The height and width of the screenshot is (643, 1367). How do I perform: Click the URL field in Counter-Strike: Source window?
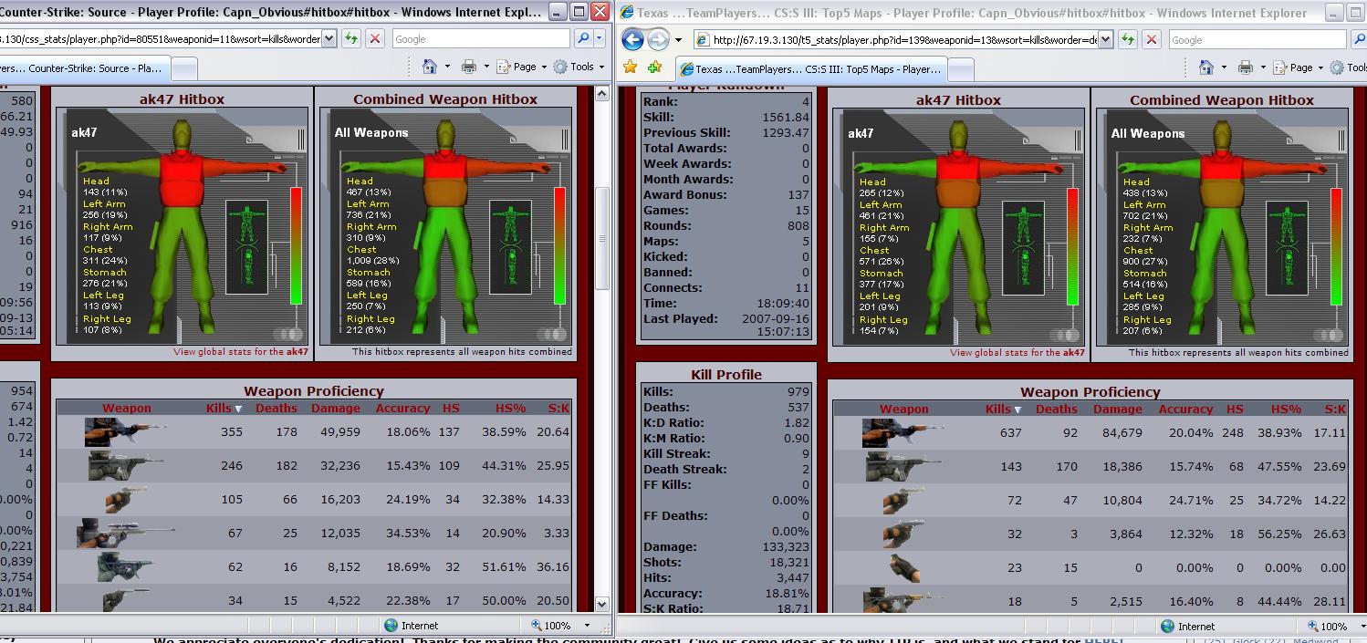coord(161,38)
